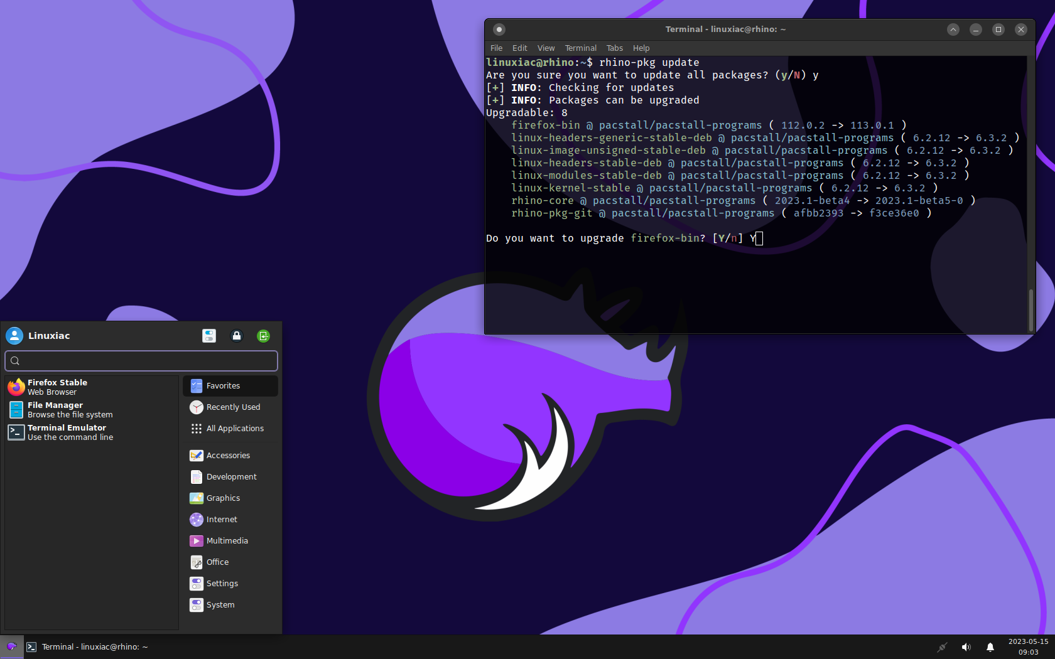The image size is (1055, 659).
Task: Click the green log out icon
Action: (264, 336)
